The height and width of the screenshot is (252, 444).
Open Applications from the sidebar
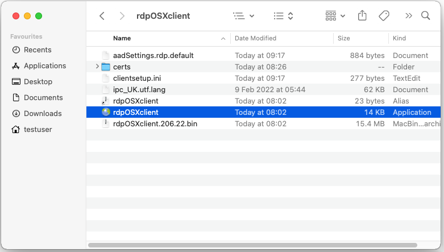coord(45,66)
